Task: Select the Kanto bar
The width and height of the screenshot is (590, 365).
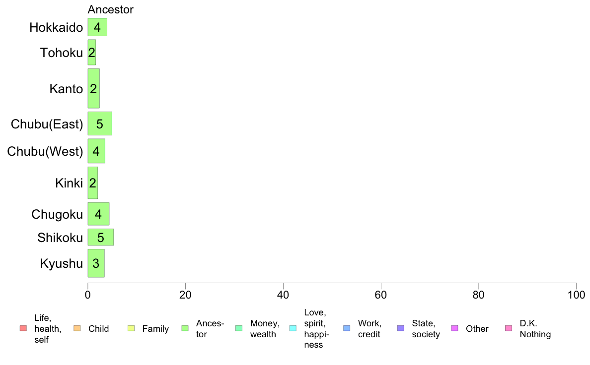Action: point(94,88)
